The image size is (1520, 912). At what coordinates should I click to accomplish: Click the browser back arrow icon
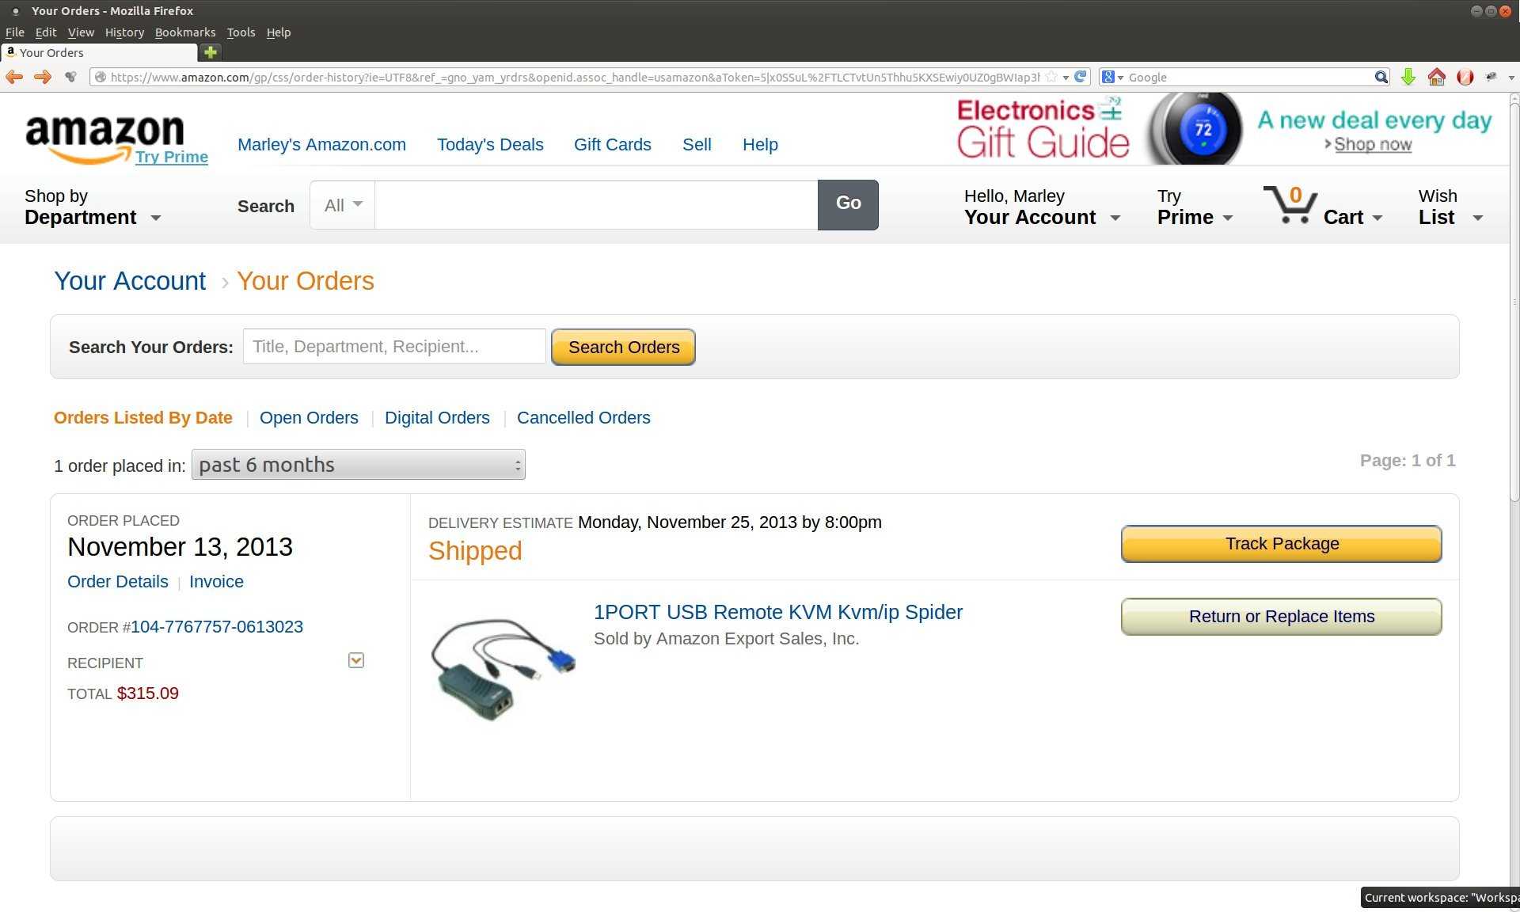(x=14, y=77)
